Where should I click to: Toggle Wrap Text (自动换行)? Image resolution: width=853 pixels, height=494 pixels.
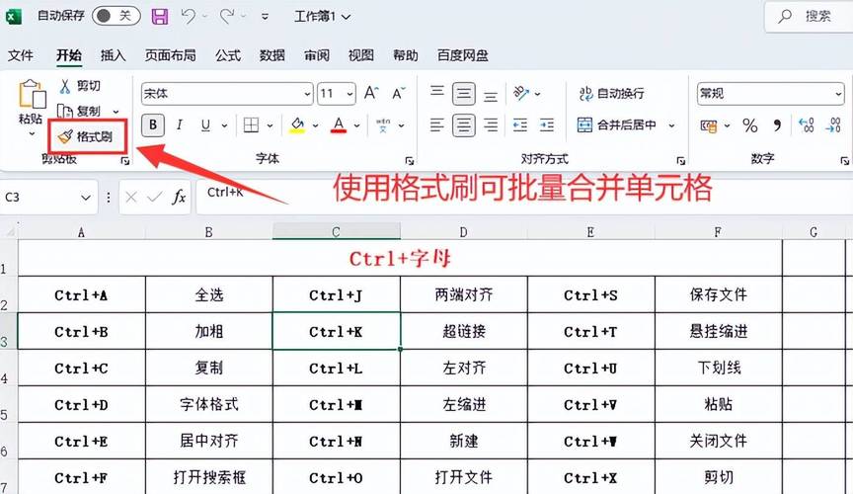click(x=611, y=93)
